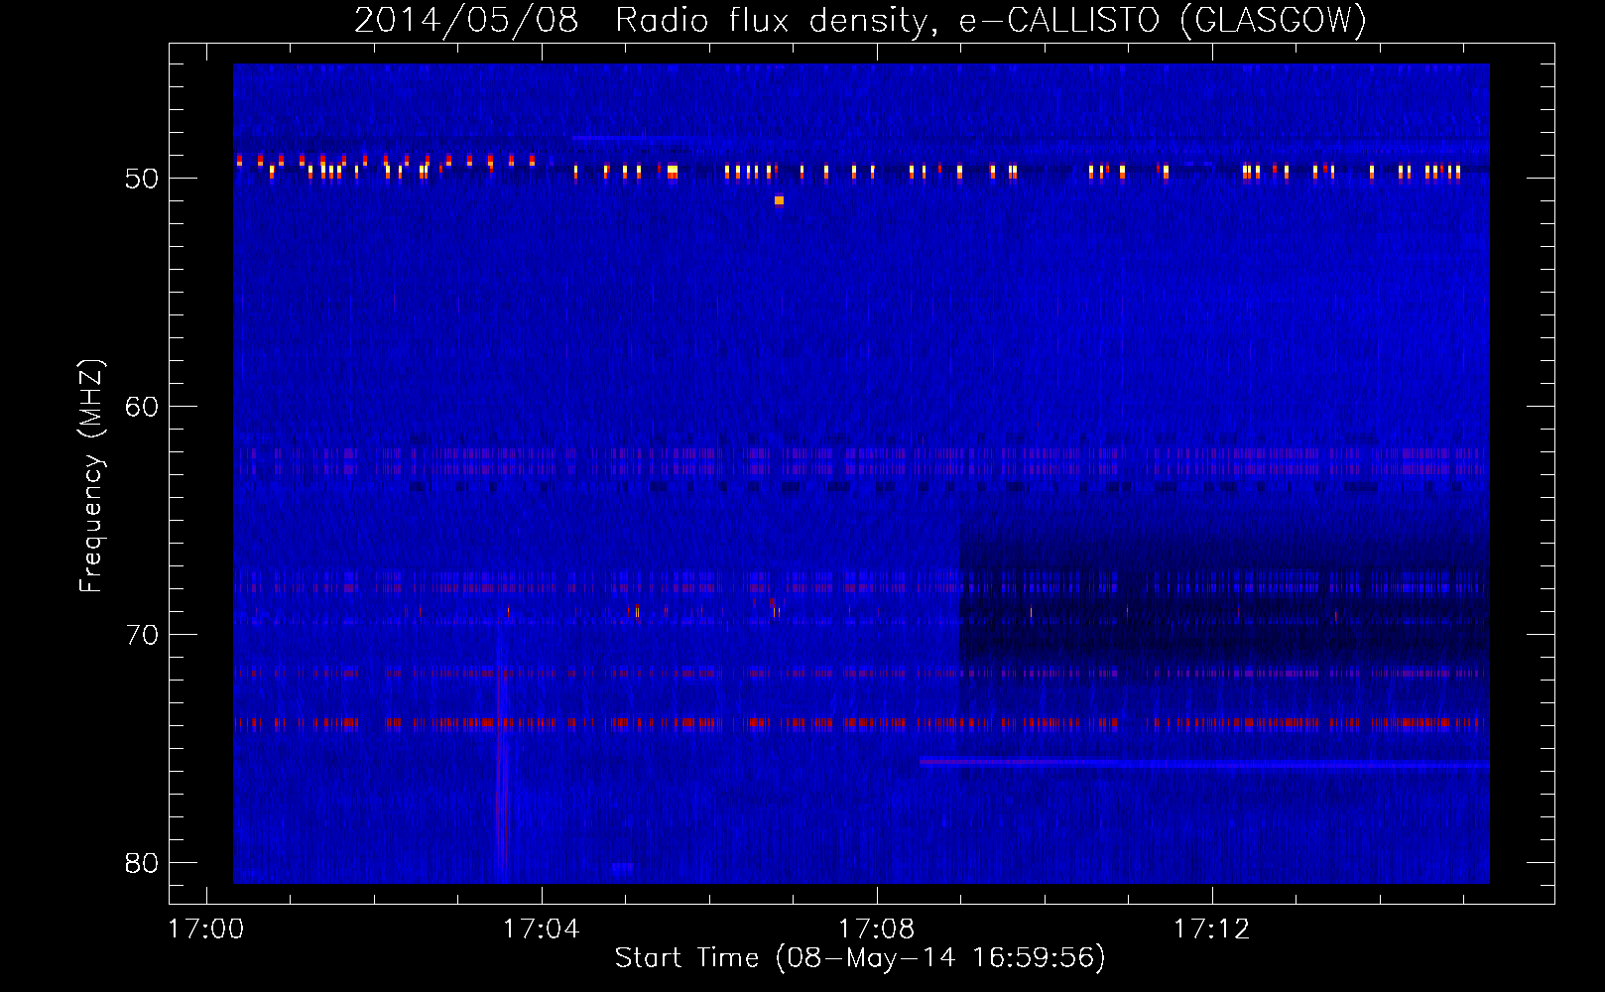Click the 'Frequency (MHZ)' y-axis label
This screenshot has height=992, width=1605.
(x=91, y=476)
